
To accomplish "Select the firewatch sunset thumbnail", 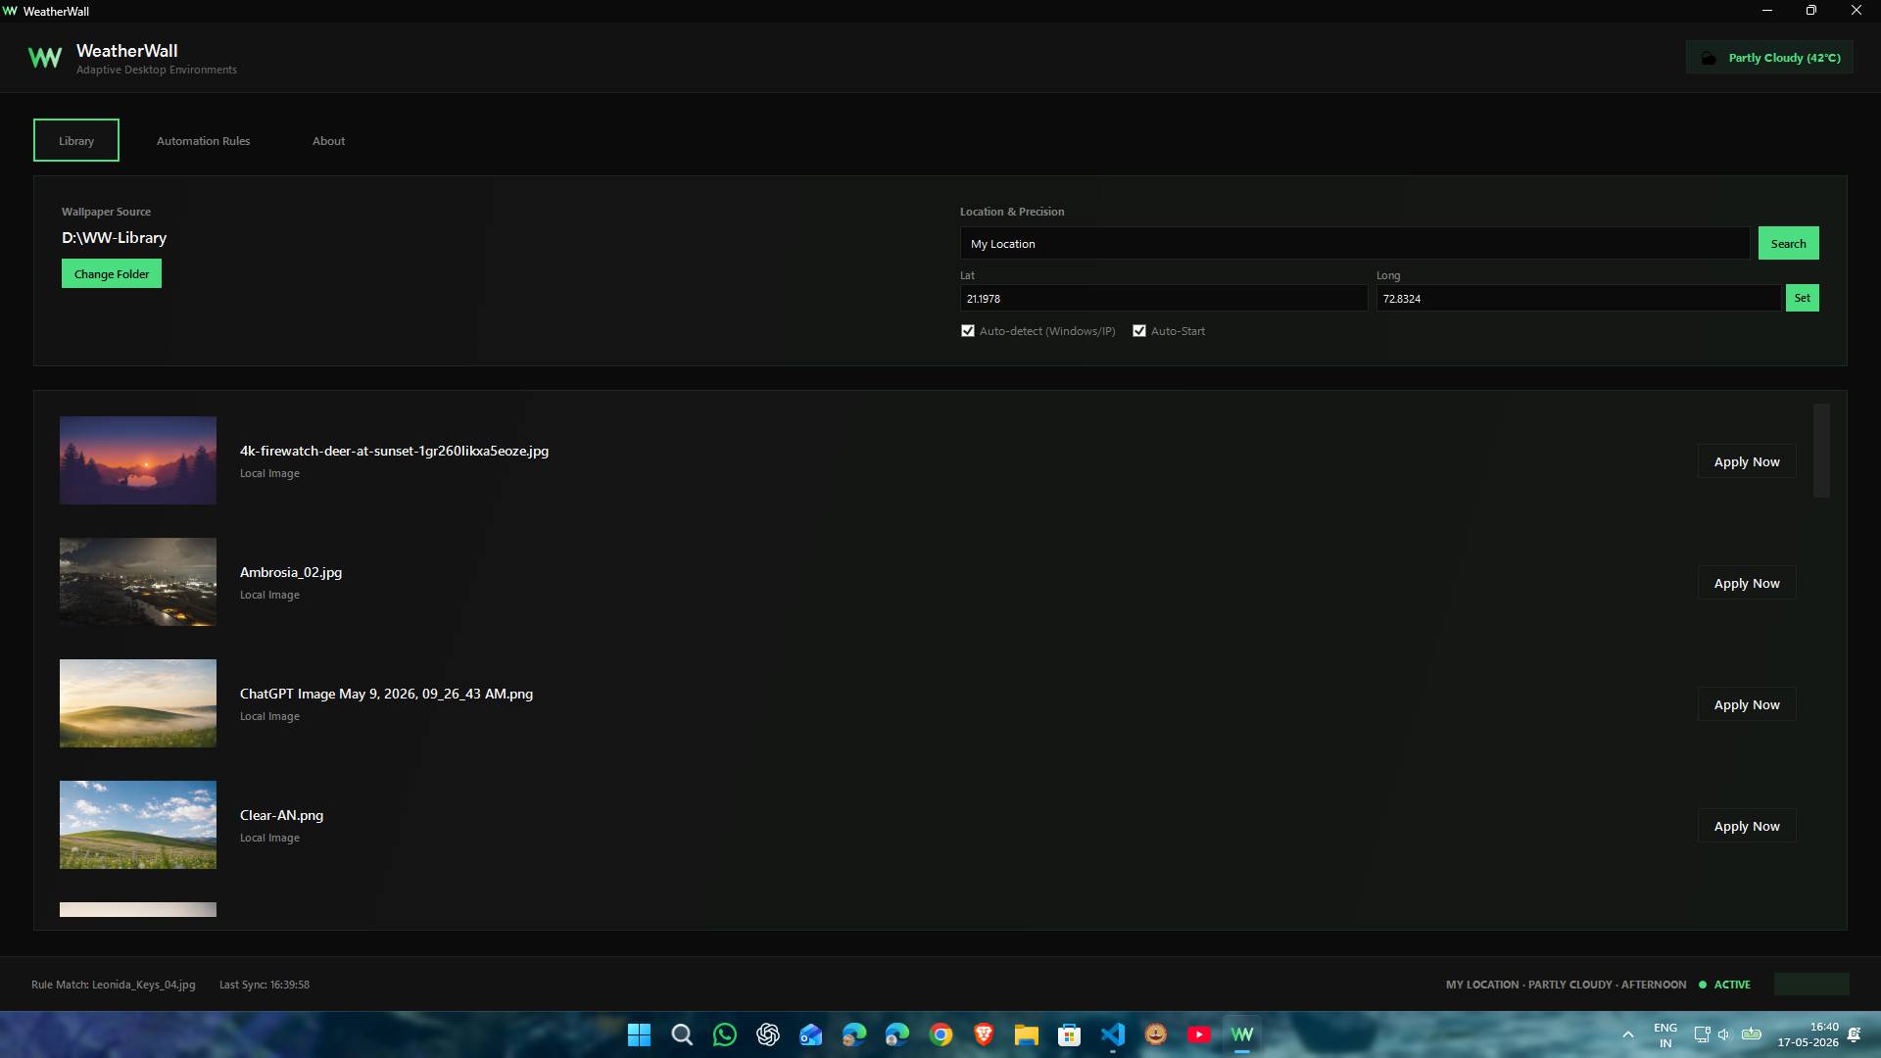I will (x=138, y=460).
